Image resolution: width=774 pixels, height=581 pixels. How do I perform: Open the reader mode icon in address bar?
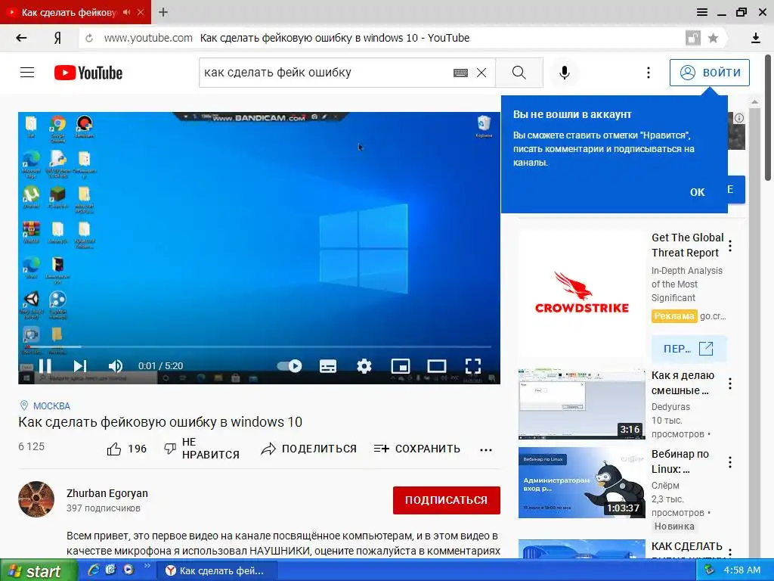693,38
